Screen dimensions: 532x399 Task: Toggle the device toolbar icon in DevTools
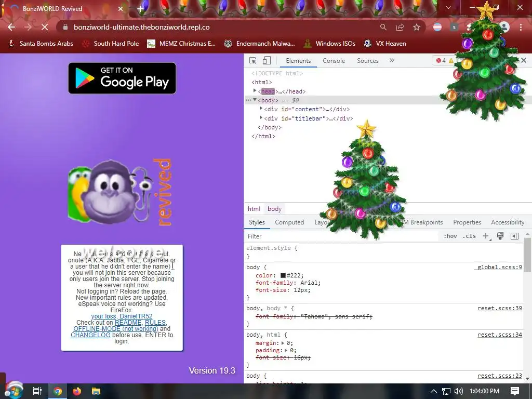[x=267, y=60]
